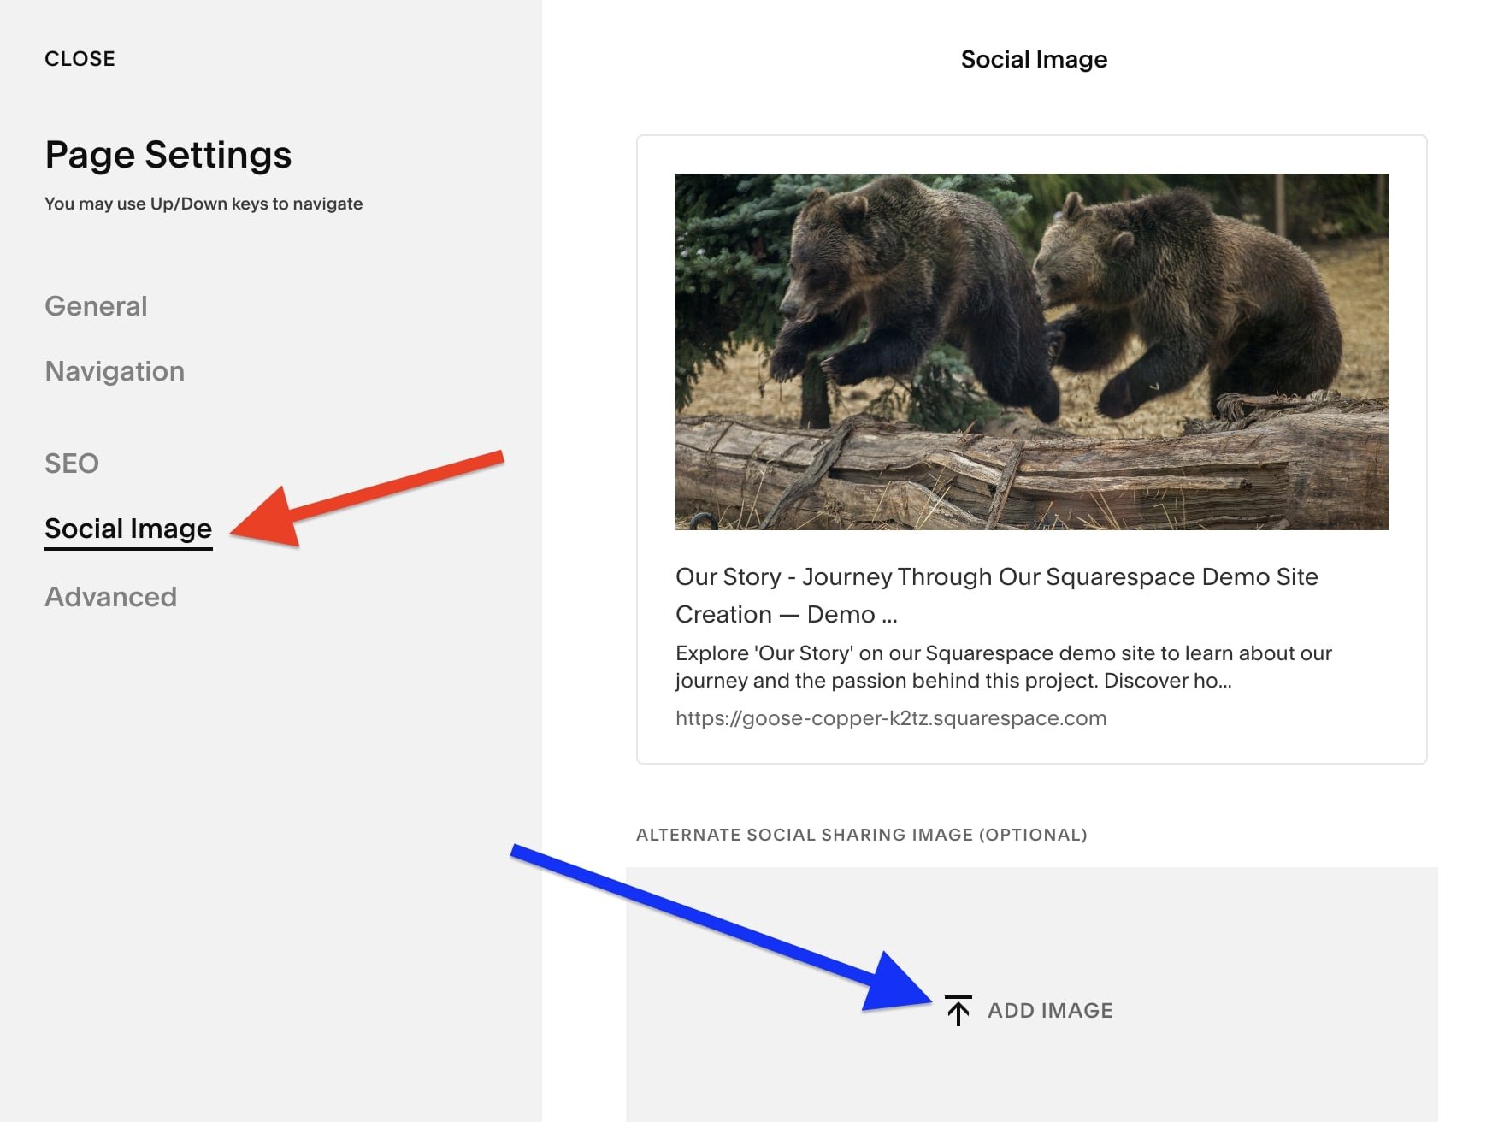Image resolution: width=1510 pixels, height=1122 pixels.
Task: Close the Page Settings panel
Action: tap(80, 59)
